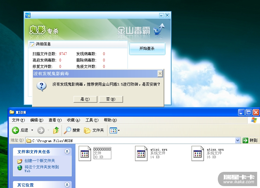Collapse the 文件和文件夹任务 panel

pos(67,151)
